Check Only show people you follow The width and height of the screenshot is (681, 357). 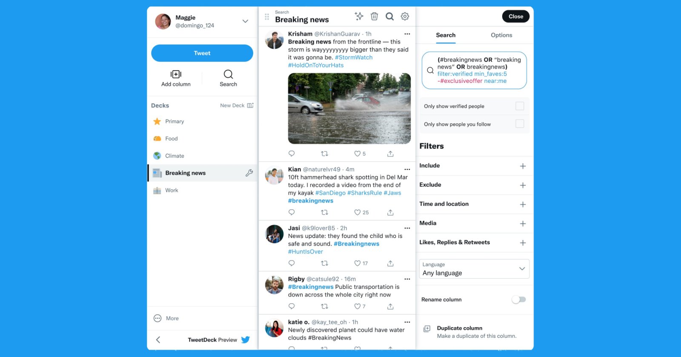[x=519, y=124]
